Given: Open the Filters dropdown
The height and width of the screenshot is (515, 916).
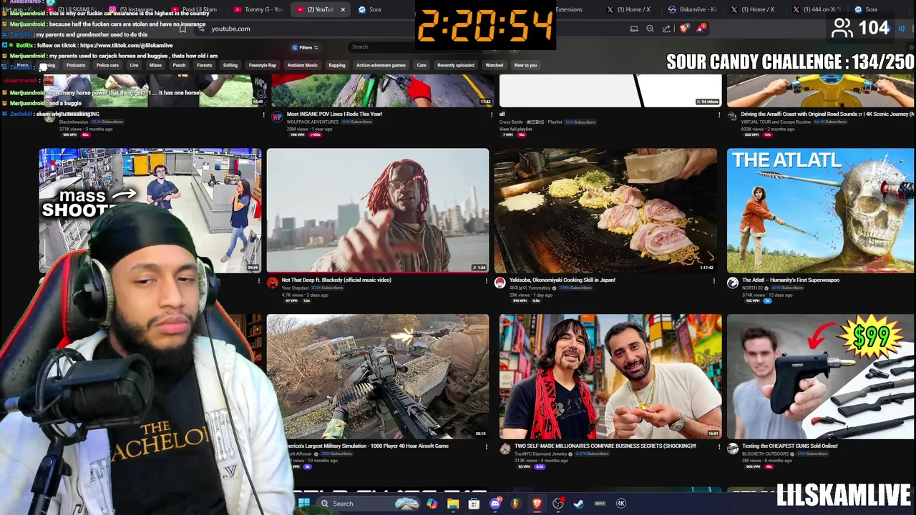Looking at the screenshot, I should click(x=306, y=47).
